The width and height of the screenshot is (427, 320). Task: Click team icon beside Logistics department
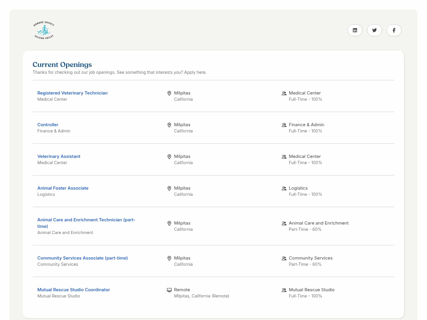point(284,188)
